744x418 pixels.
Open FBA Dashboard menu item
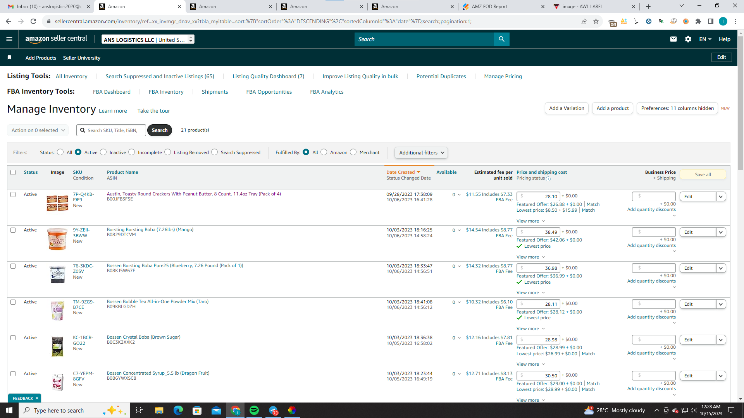click(112, 92)
